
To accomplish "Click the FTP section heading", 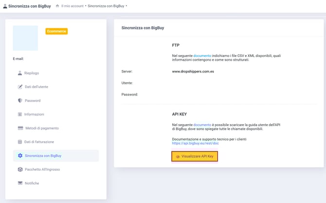I will pos(176,45).
